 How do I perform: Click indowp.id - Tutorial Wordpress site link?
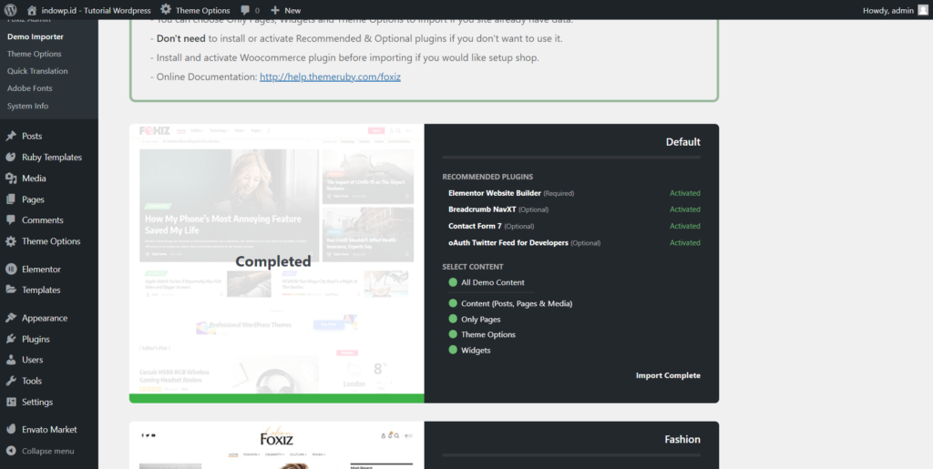tap(97, 10)
